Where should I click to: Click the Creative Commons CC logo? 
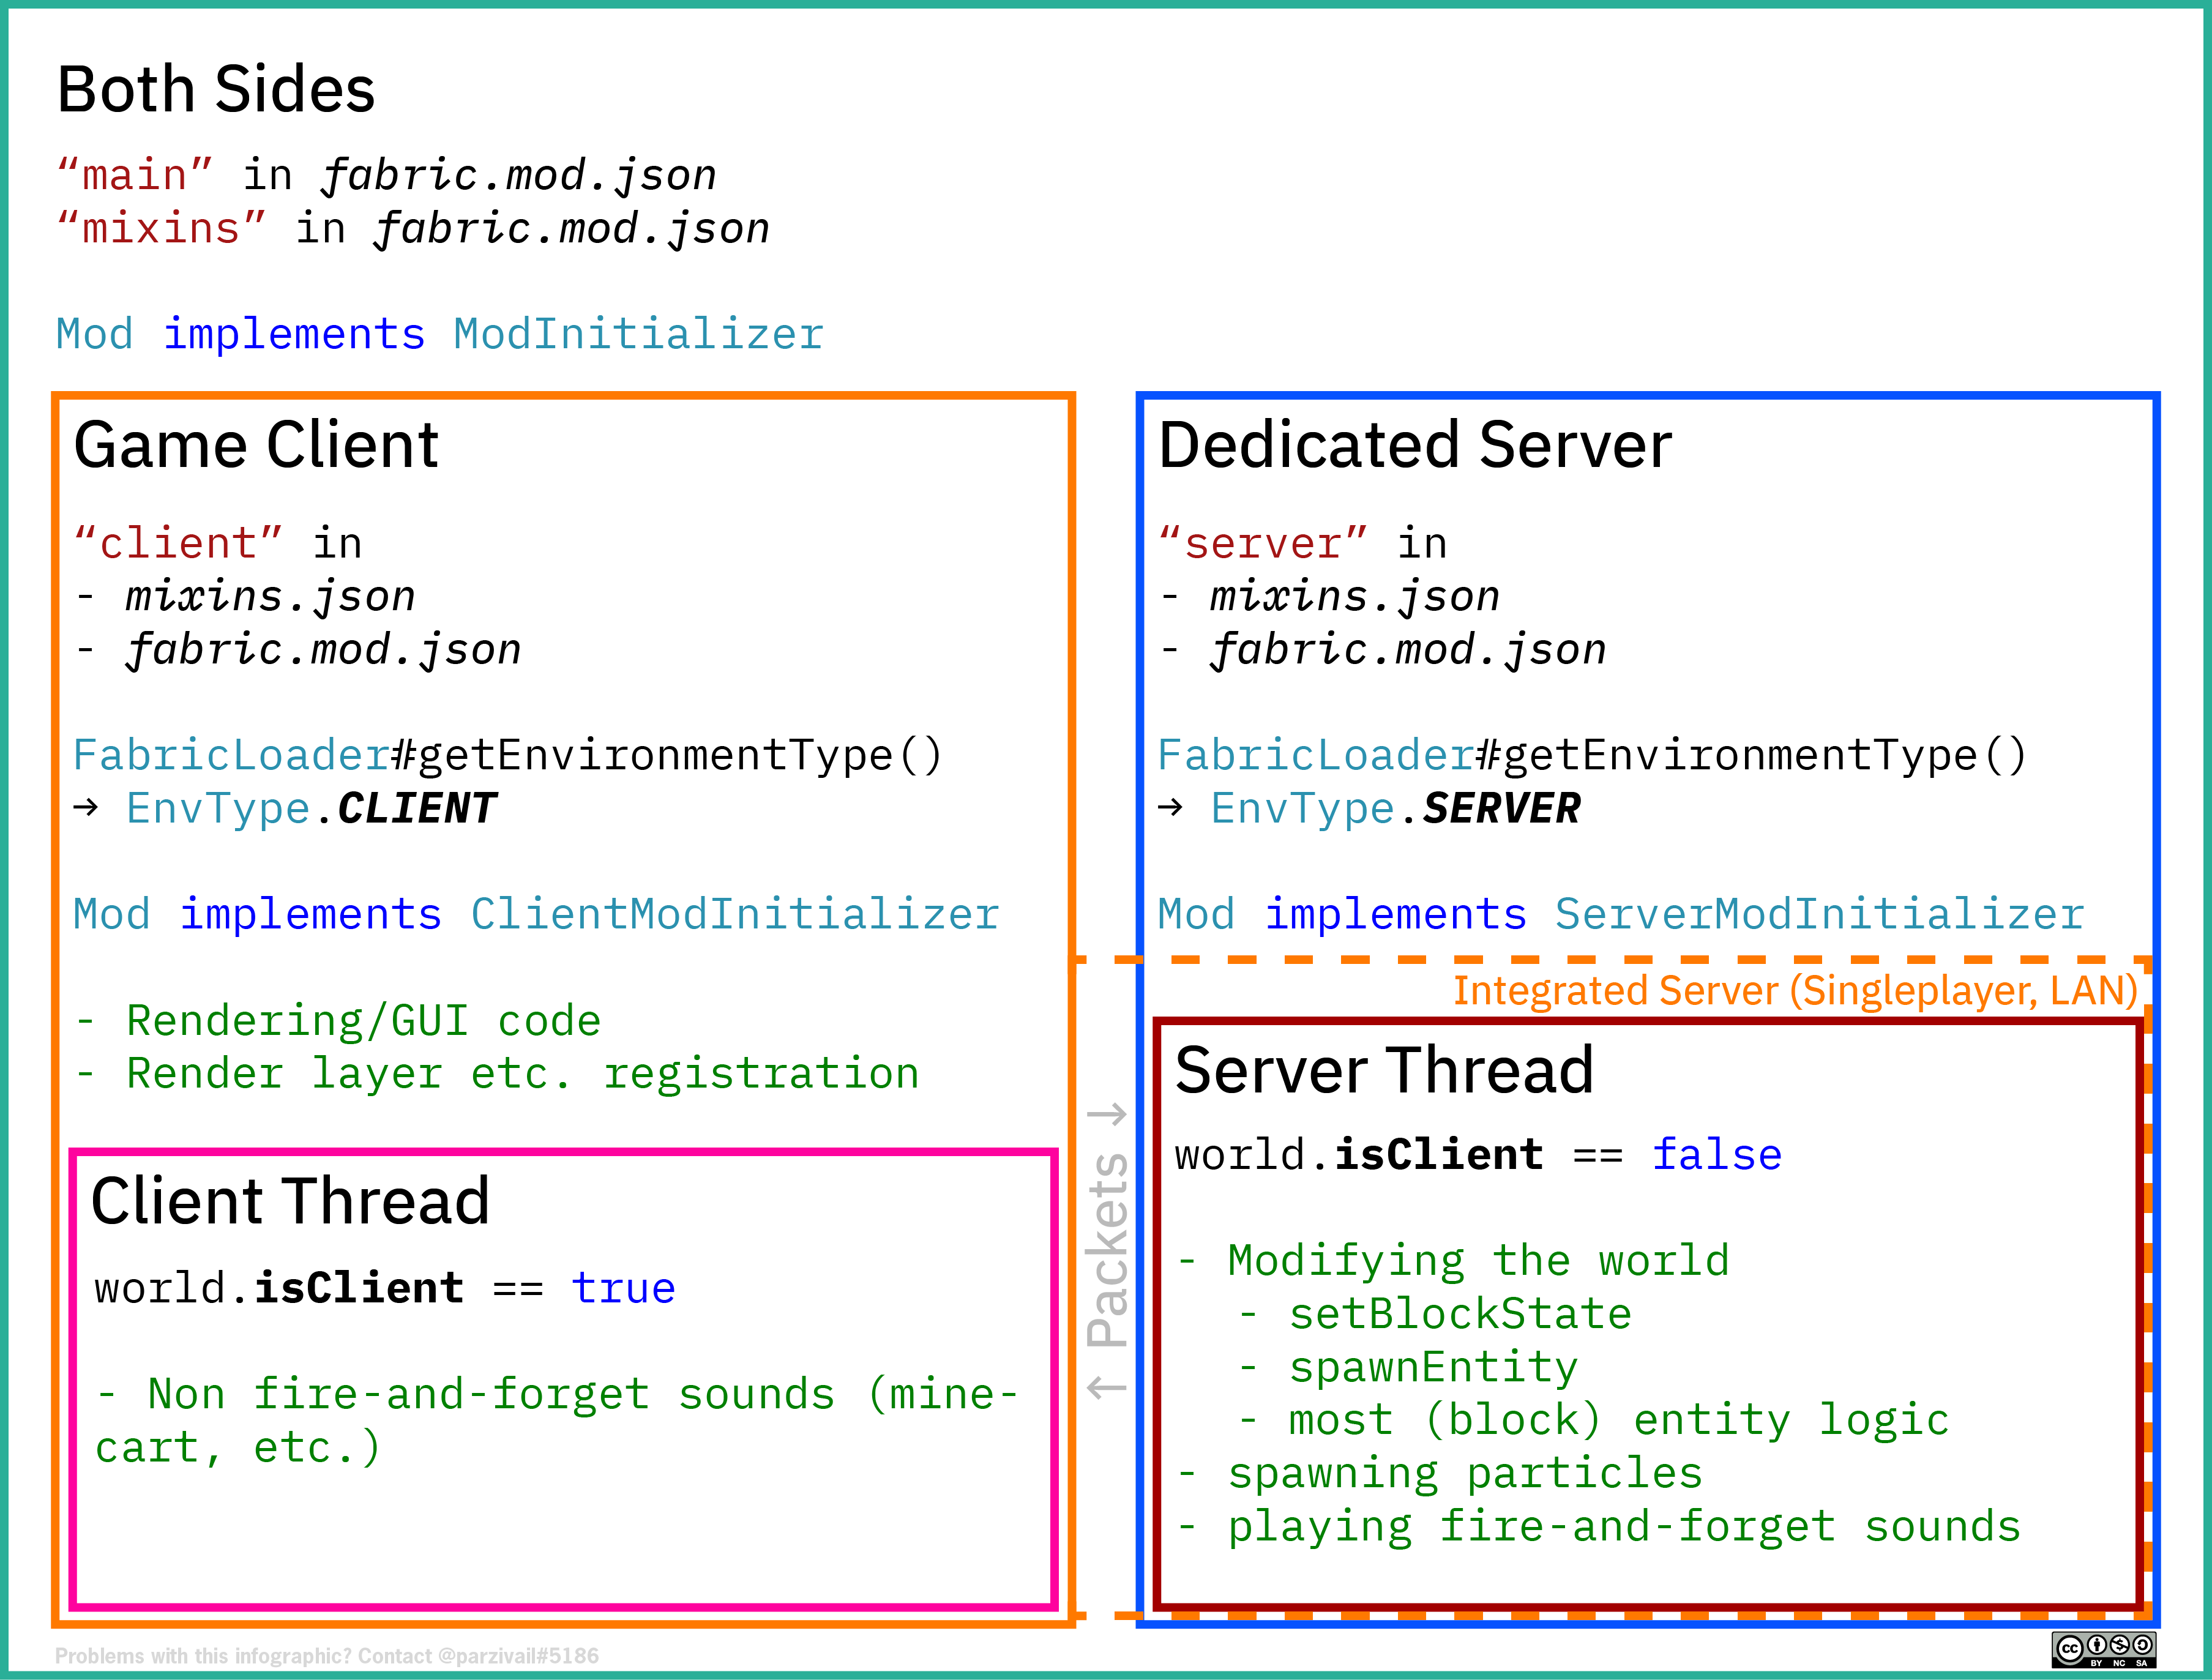point(2071,1649)
